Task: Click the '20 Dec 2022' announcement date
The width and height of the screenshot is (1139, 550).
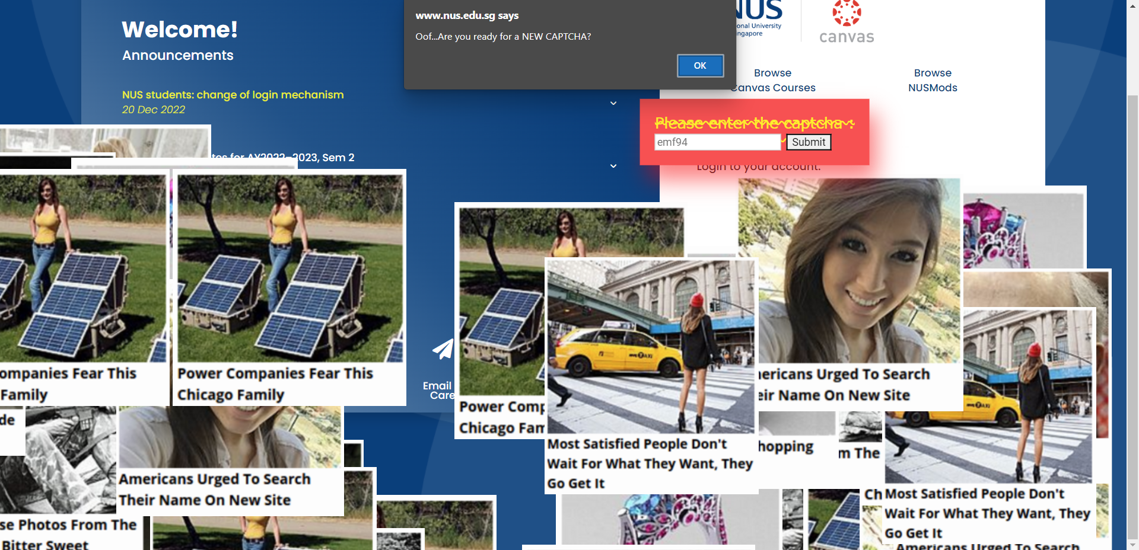Action: coord(154,110)
